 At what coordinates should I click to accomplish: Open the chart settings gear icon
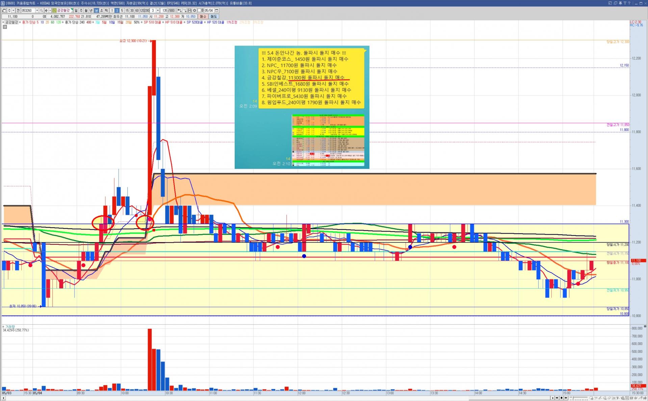[195, 10]
